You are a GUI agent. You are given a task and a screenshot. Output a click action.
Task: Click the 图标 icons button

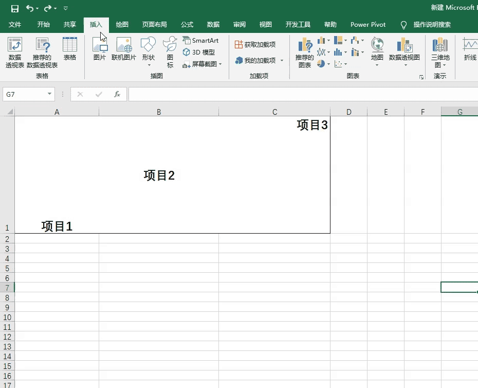coord(170,52)
